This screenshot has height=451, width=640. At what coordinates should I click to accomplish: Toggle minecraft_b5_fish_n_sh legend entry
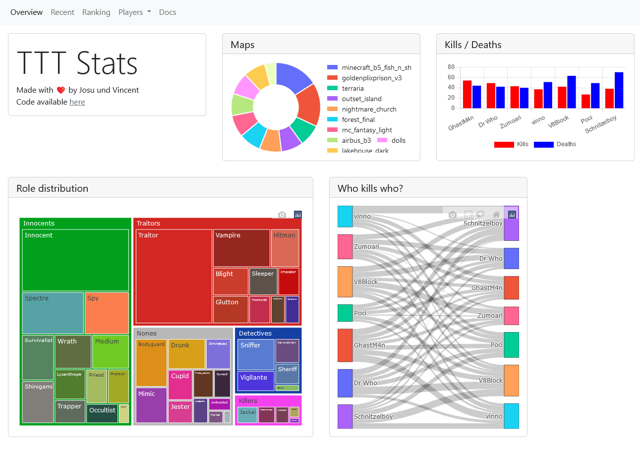(x=369, y=67)
